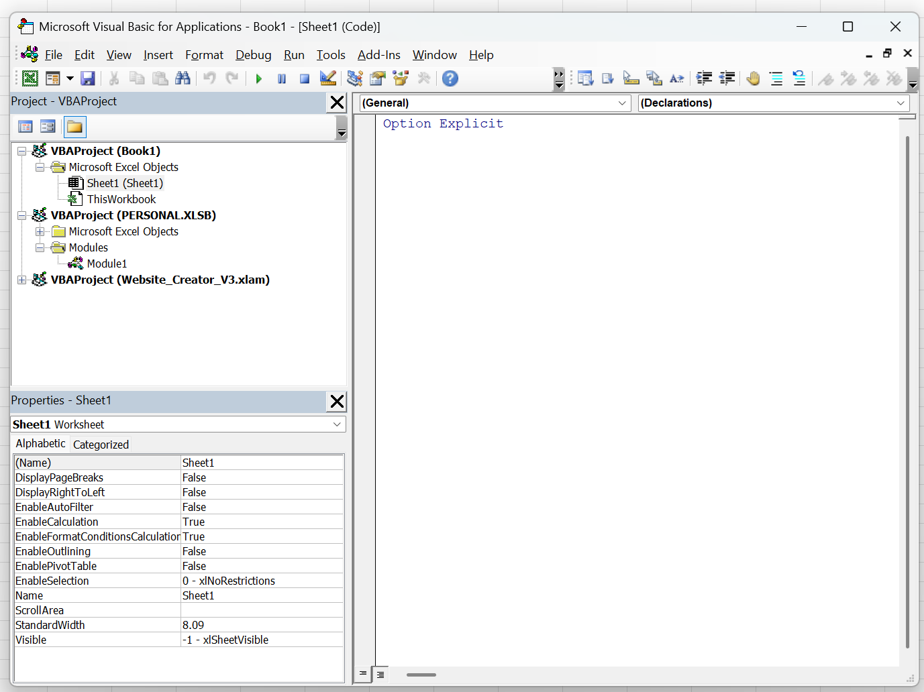Click Full Module View button at code bottom
Viewport: 924px width, 692px height.
380,674
